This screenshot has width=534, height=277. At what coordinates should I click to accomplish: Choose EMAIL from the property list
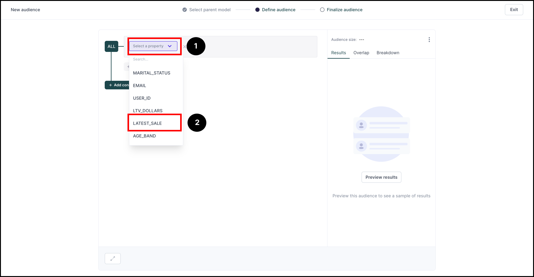click(140, 86)
